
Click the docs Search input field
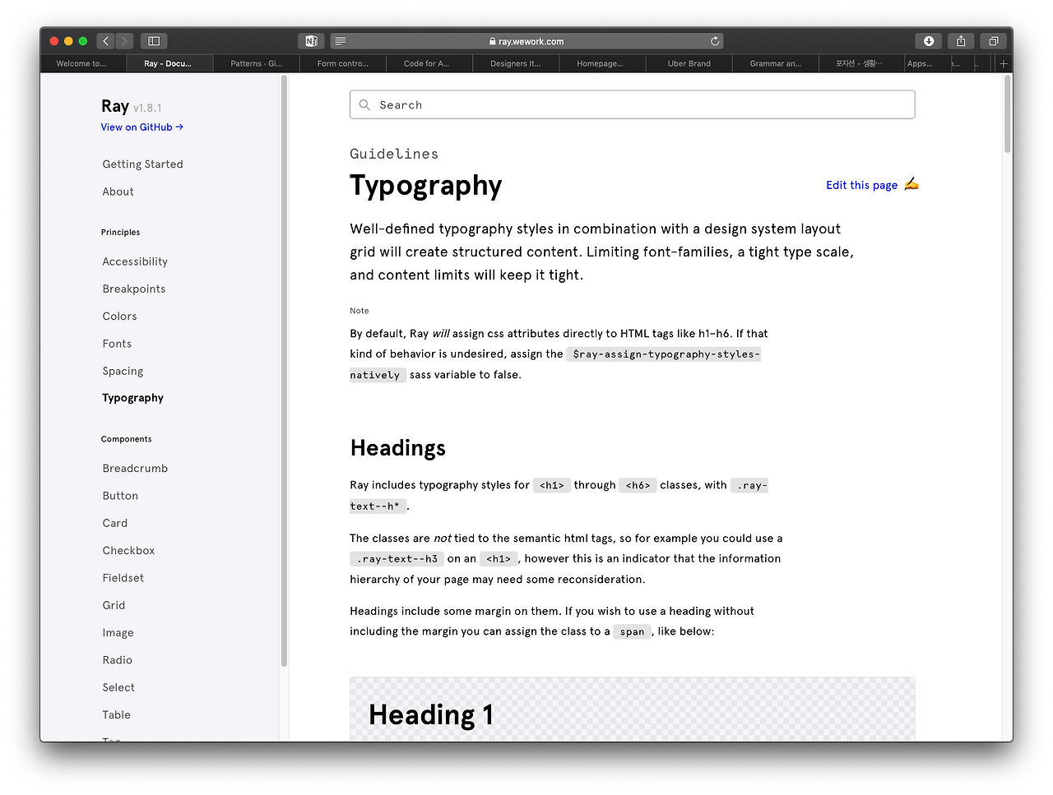point(632,104)
